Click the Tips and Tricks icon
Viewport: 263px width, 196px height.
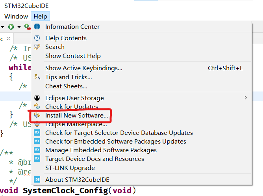click(37, 77)
